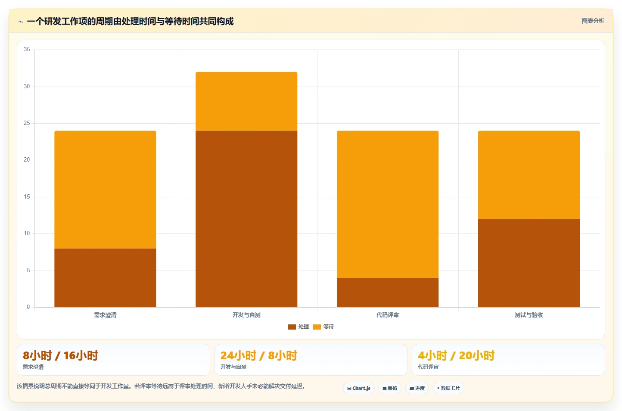Click the 数据卡片 tag chip
The image size is (622, 411).
(x=448, y=388)
